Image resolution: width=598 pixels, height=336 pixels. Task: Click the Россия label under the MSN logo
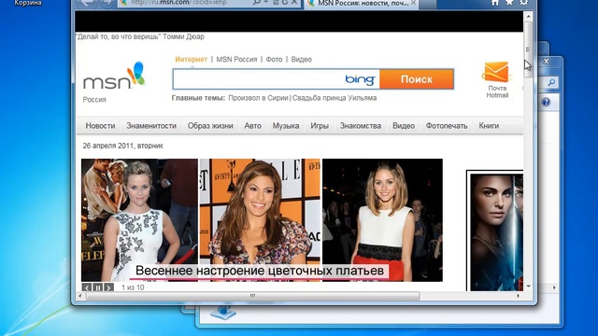[x=94, y=100]
